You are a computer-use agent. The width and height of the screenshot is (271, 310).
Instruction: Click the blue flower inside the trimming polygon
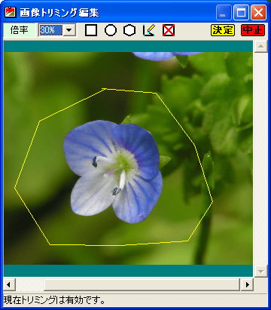click(113, 172)
